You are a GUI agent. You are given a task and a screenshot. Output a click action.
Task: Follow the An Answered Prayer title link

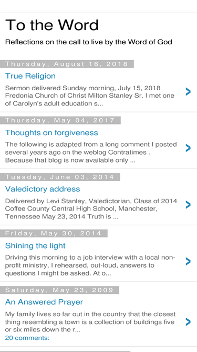(44, 302)
